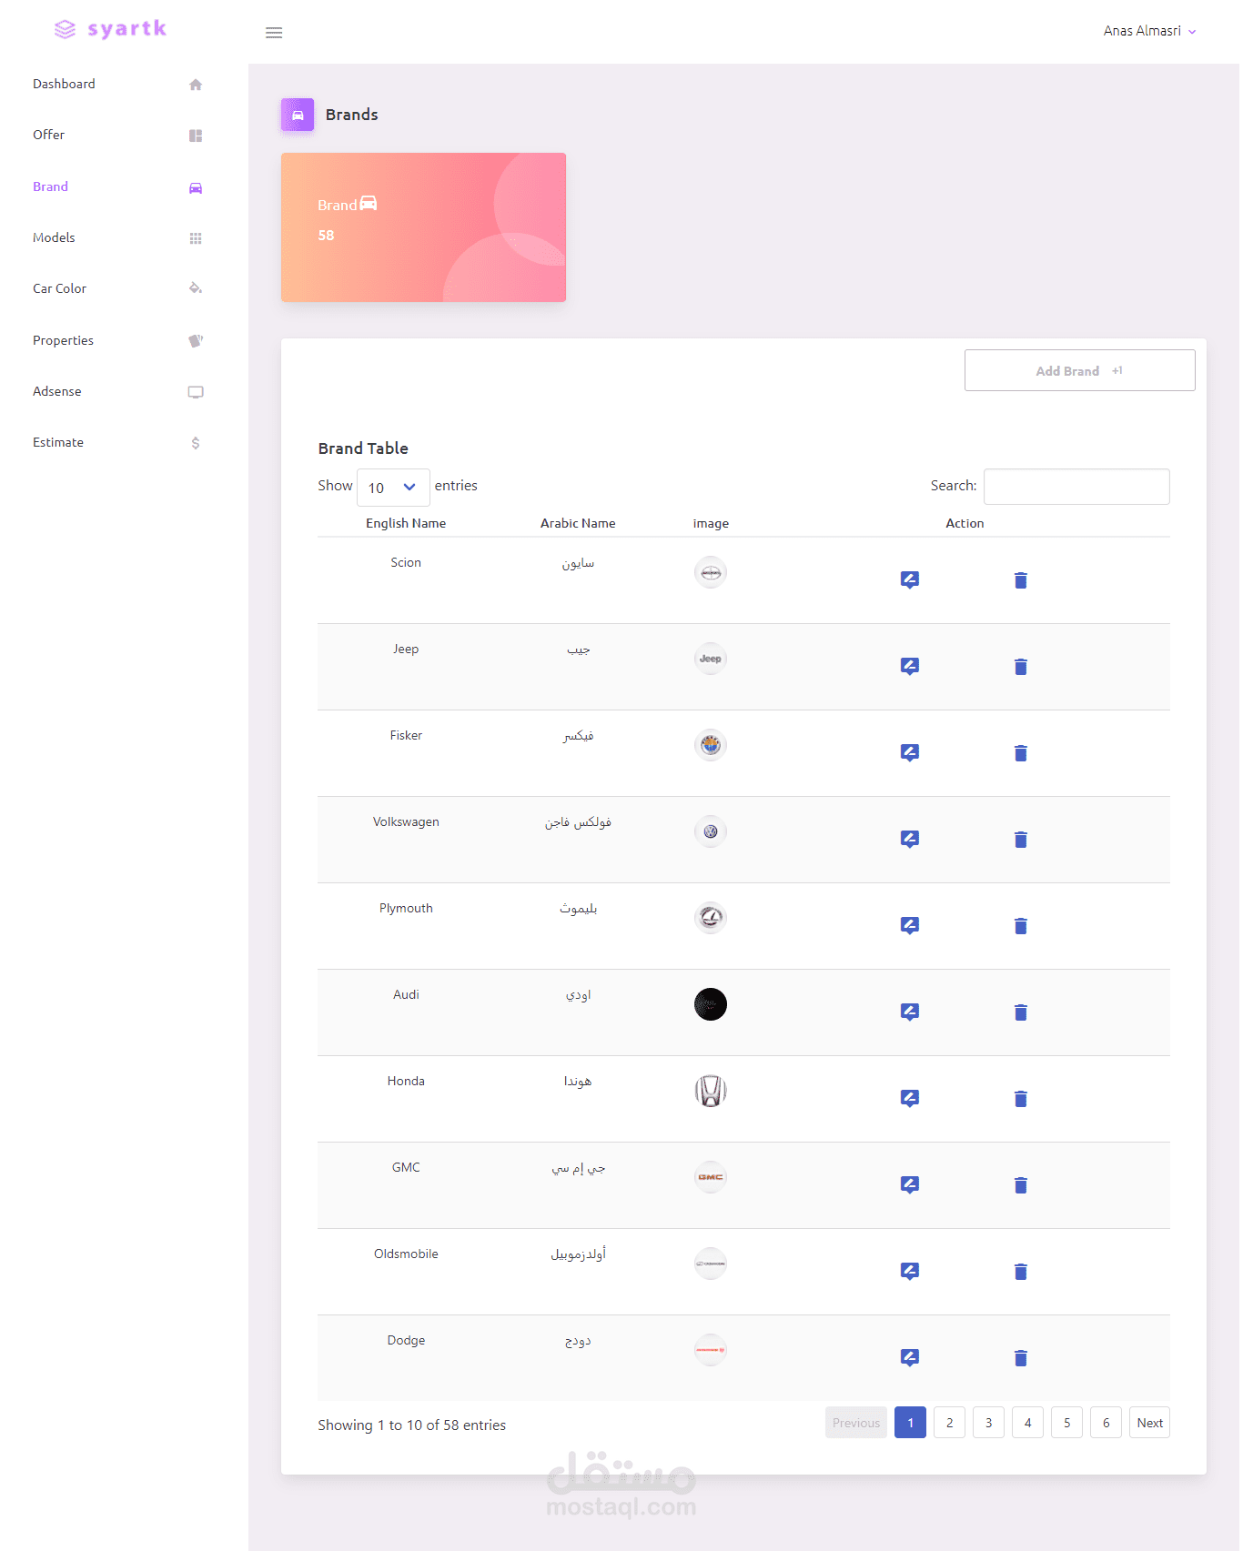Click the Adsense monitor icon
The height and width of the screenshot is (1551, 1243).
tap(196, 392)
